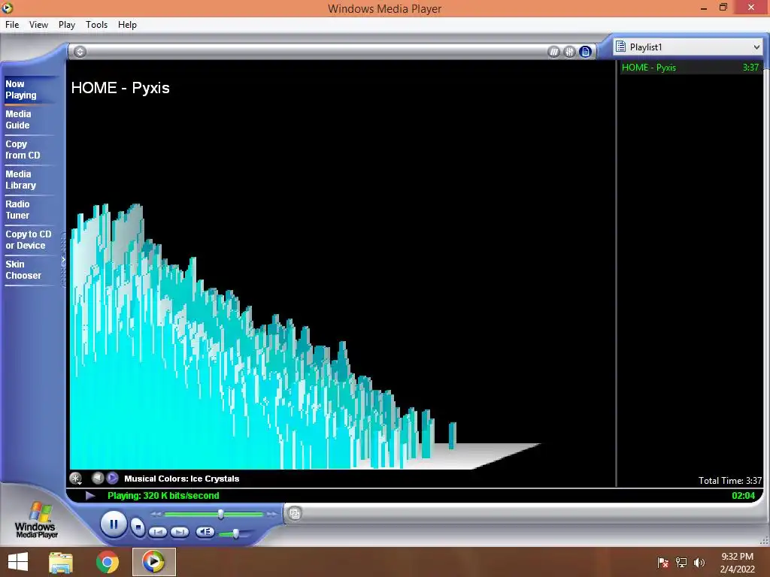Click the volume slider handle
The width and height of the screenshot is (770, 577).
[235, 533]
